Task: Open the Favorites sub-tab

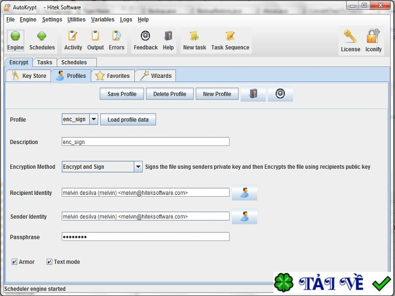Action: [x=113, y=76]
